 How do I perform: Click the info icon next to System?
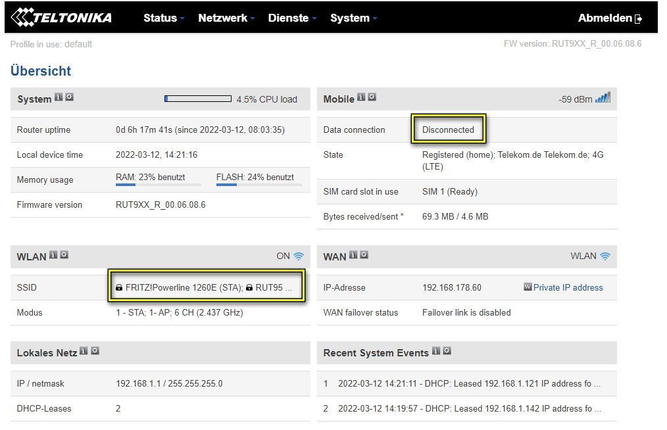coord(58,97)
